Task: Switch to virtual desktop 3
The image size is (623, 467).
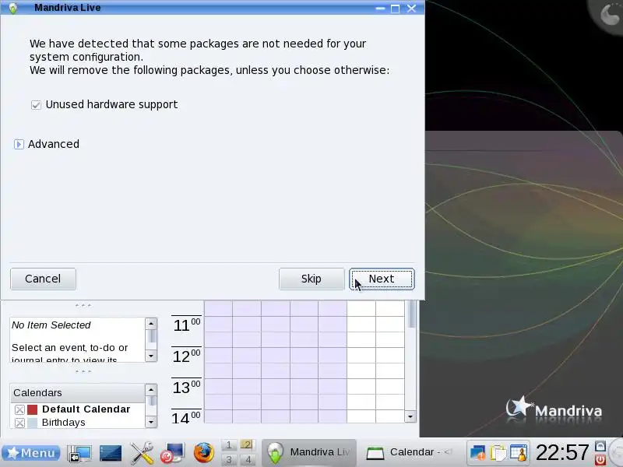Action: coord(229,459)
